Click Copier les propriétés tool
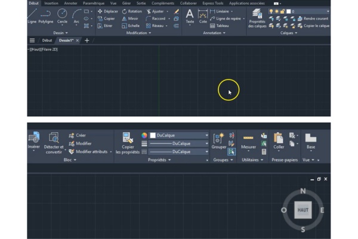358x239 pixels. (128, 143)
